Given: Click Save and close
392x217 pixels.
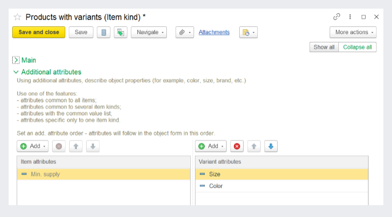Looking at the screenshot, I should coord(39,32).
